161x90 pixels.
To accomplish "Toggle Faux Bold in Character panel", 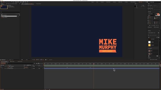I will pos(149,25).
